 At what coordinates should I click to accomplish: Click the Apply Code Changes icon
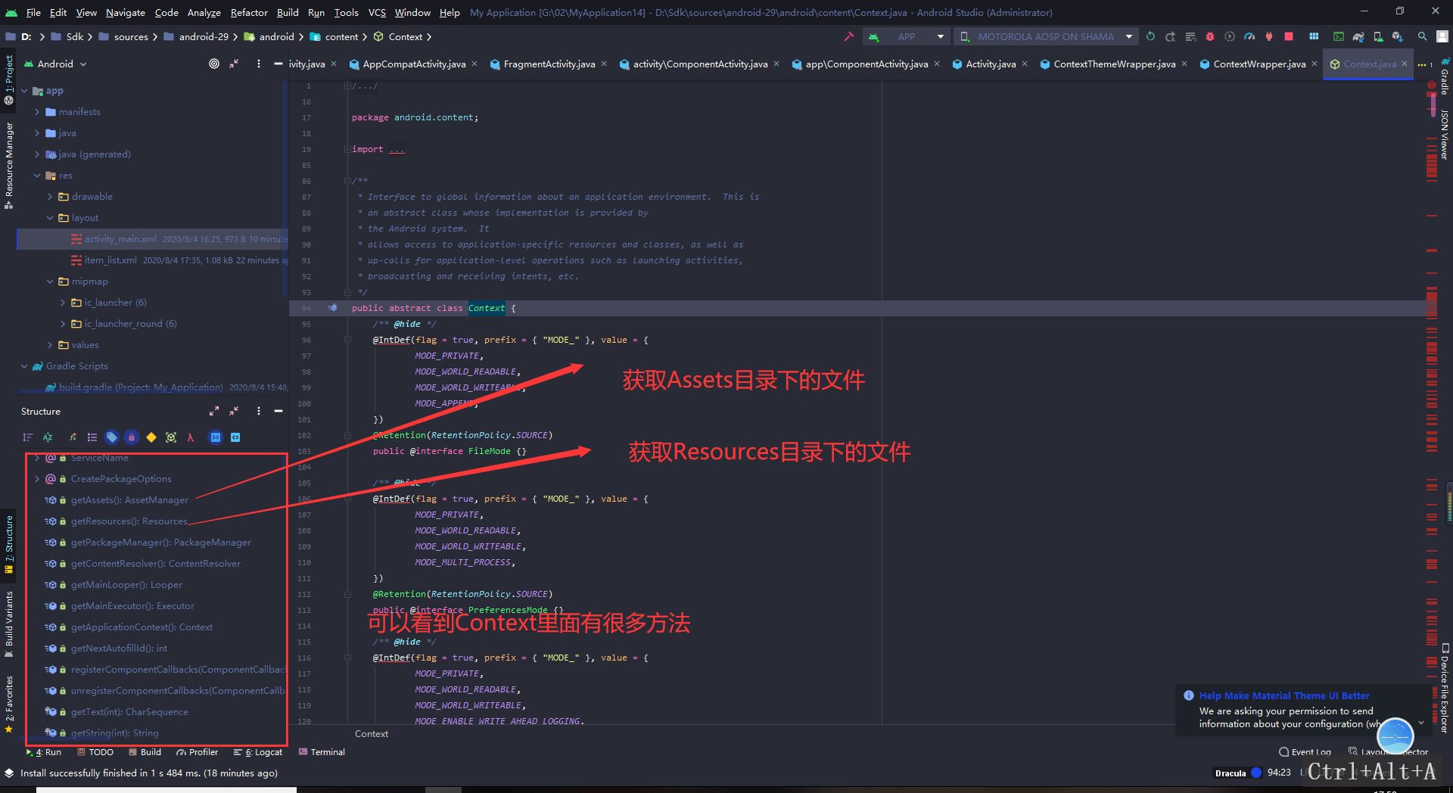tap(1190, 36)
